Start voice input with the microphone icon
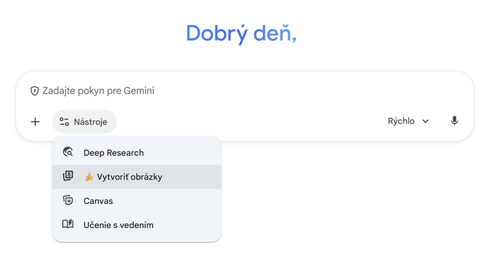 [454, 121]
